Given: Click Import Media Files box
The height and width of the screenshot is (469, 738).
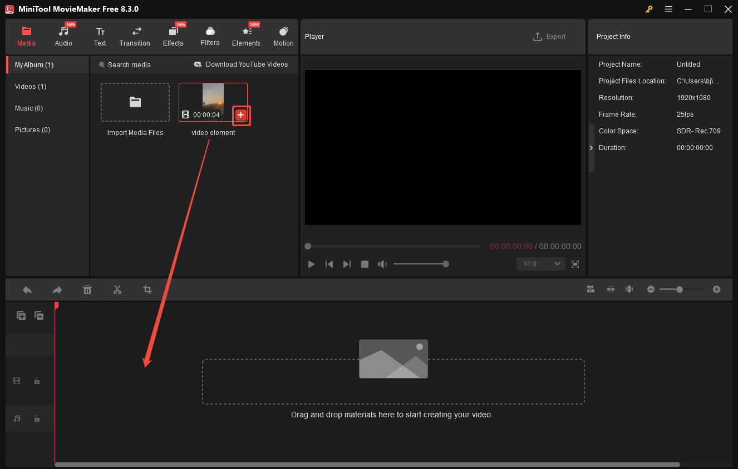Looking at the screenshot, I should click(x=135, y=102).
